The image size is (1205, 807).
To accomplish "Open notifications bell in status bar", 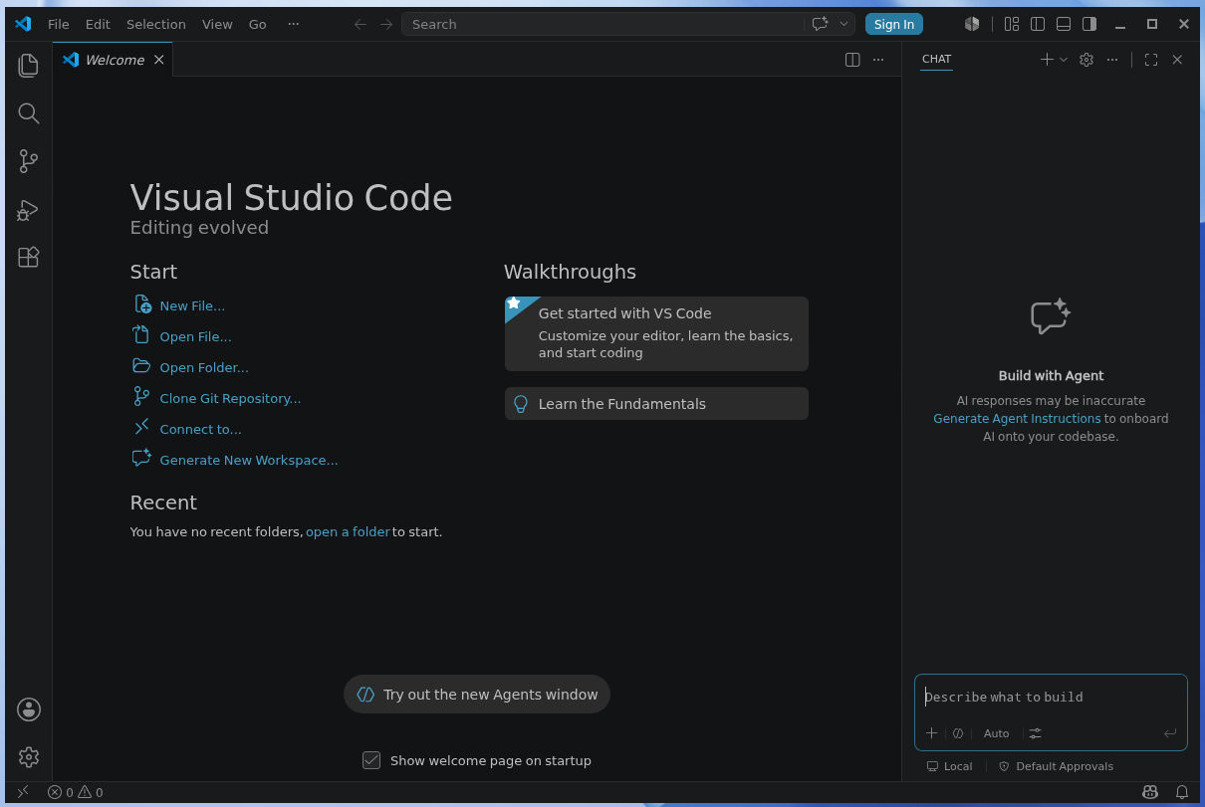I will click(1182, 792).
